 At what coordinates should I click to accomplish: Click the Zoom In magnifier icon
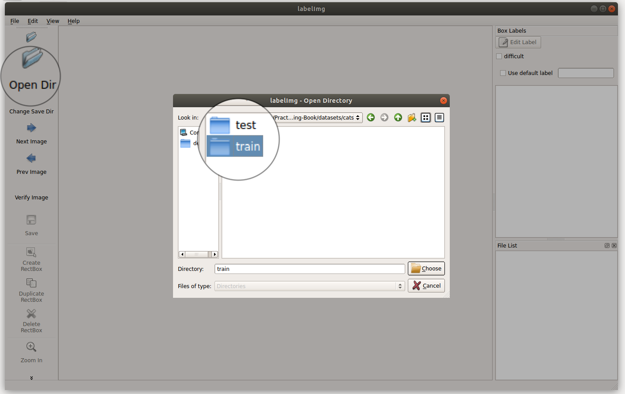(31, 347)
